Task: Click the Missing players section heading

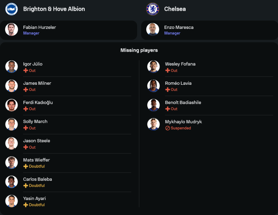Action: pyautogui.click(x=139, y=50)
